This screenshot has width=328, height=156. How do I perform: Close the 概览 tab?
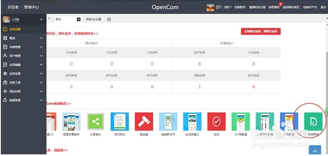coord(79,19)
